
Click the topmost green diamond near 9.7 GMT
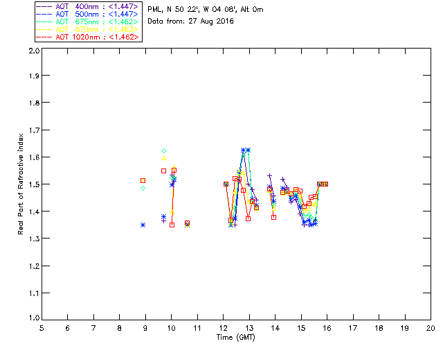click(x=163, y=151)
